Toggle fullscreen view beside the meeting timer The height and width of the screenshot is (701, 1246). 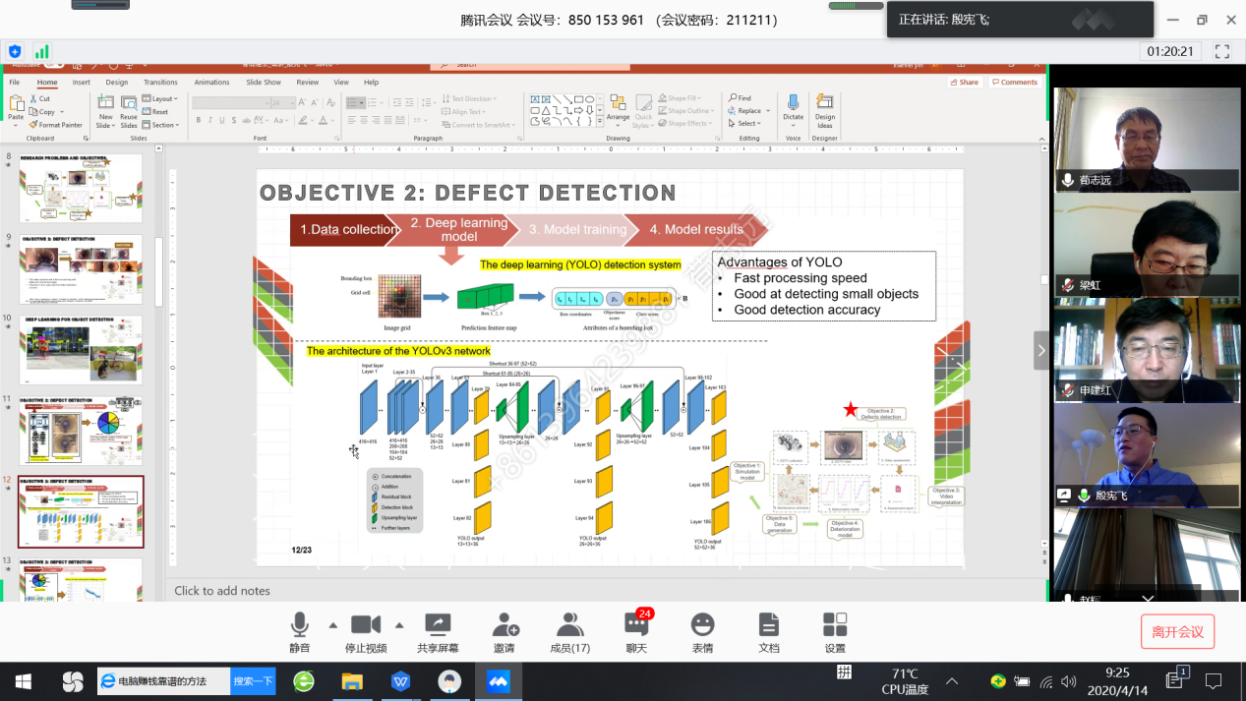pos(1222,51)
